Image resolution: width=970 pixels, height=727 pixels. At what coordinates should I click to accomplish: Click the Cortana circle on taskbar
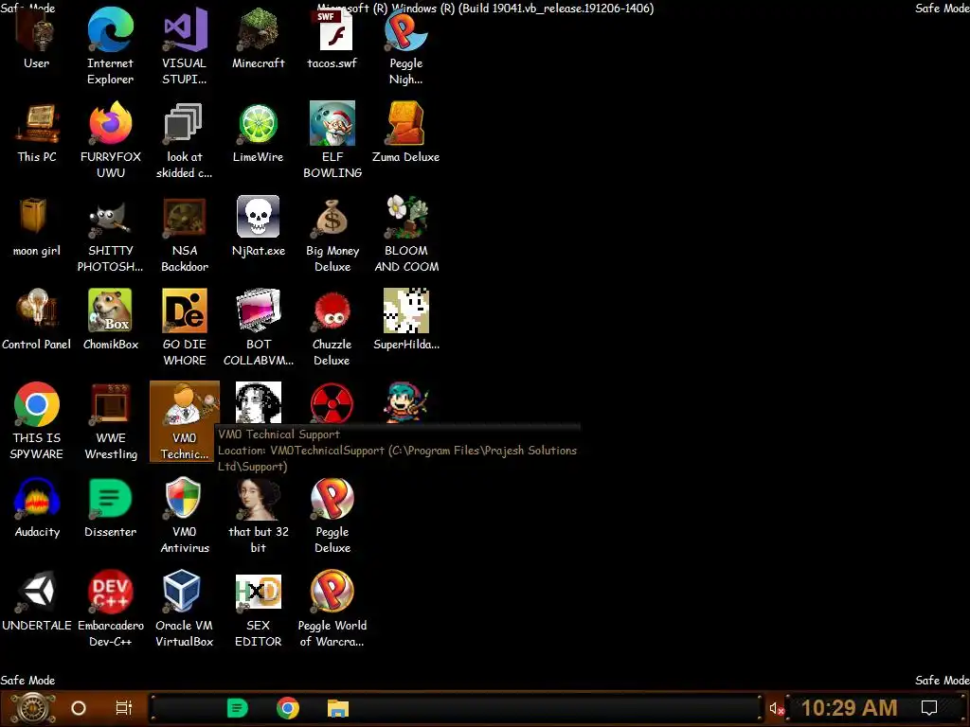[x=79, y=708]
